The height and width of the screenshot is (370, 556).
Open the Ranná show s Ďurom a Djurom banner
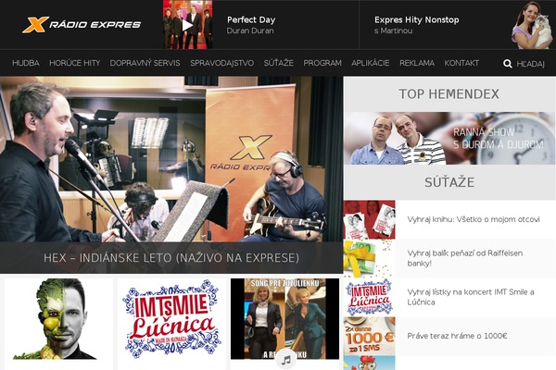point(449,138)
